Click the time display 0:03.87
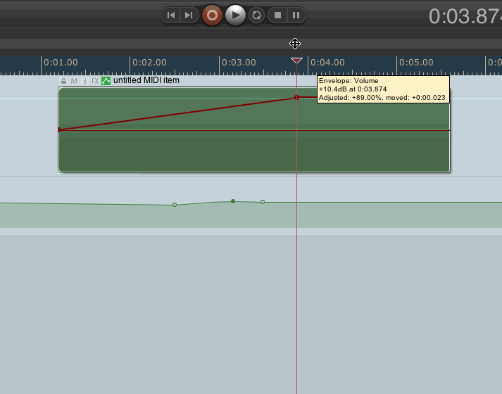 (465, 16)
